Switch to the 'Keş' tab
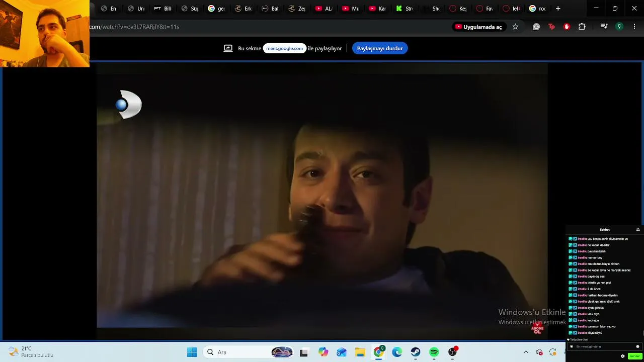This screenshot has height=362, width=644. [459, 9]
